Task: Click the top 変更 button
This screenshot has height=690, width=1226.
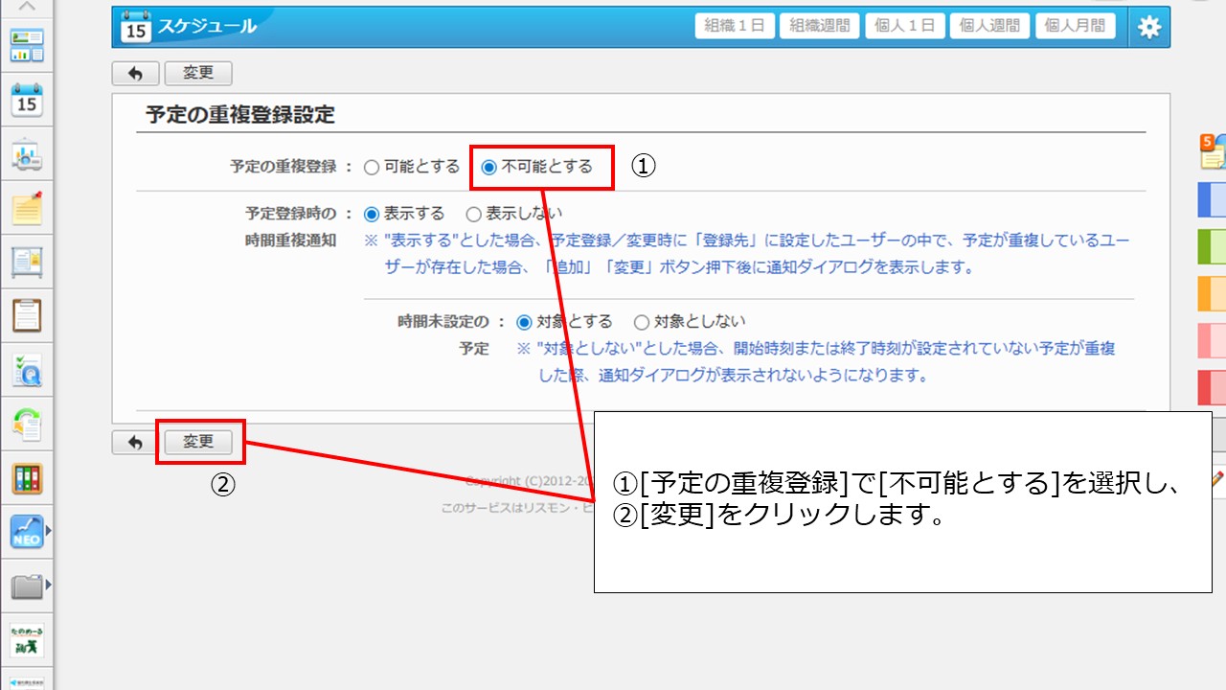Action: 198,74
